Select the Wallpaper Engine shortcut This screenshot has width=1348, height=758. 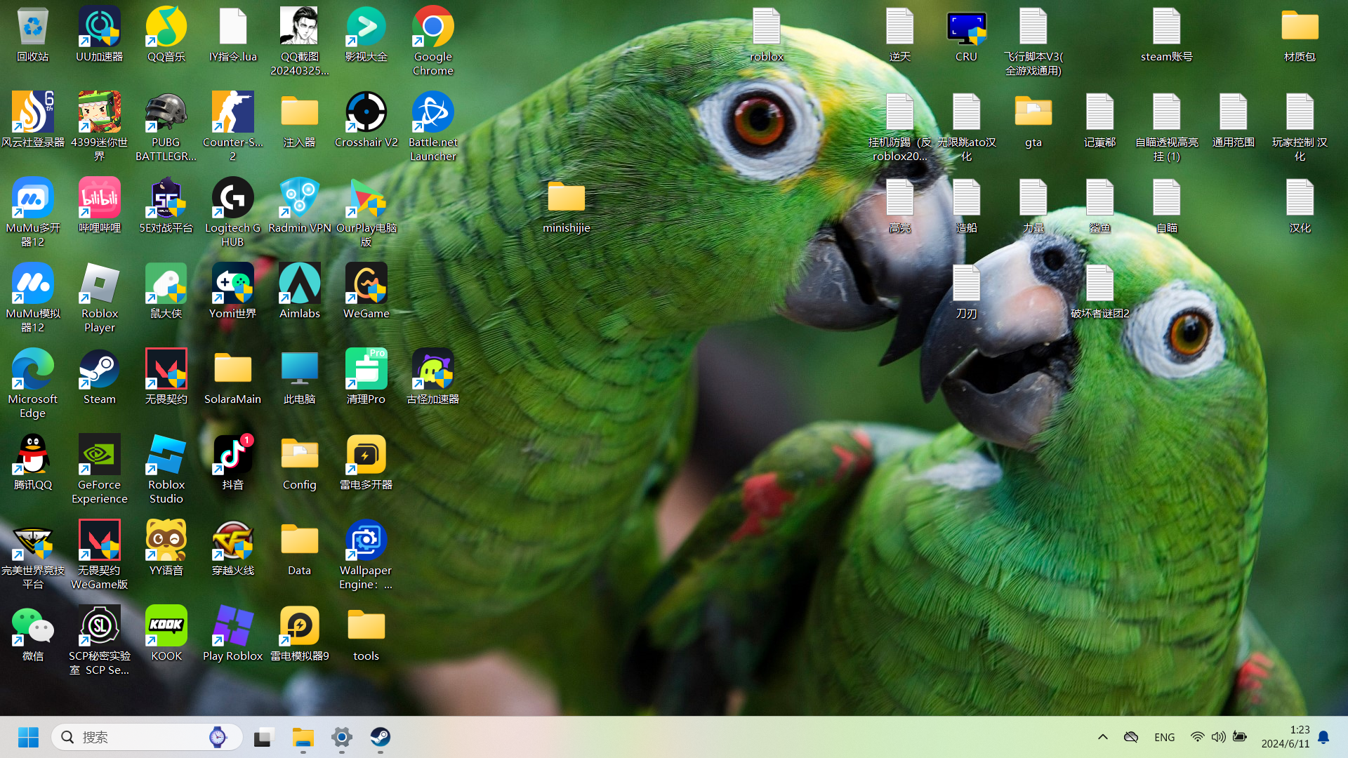(x=366, y=541)
